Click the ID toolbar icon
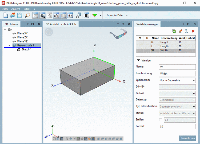The image size is (200, 144). [x=87, y=15]
